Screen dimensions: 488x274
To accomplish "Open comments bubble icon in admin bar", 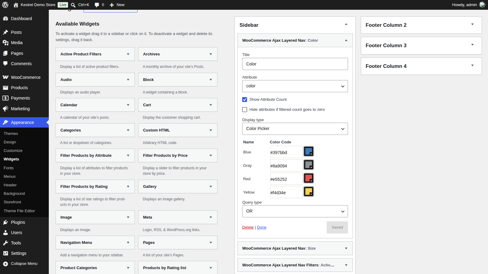I will pos(97,5).
